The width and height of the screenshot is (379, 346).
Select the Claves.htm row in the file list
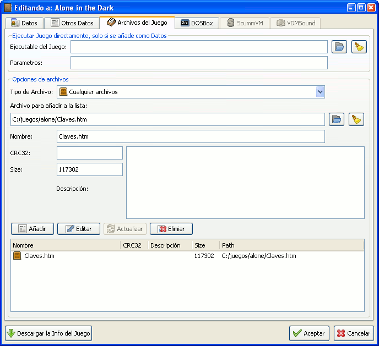(187, 256)
